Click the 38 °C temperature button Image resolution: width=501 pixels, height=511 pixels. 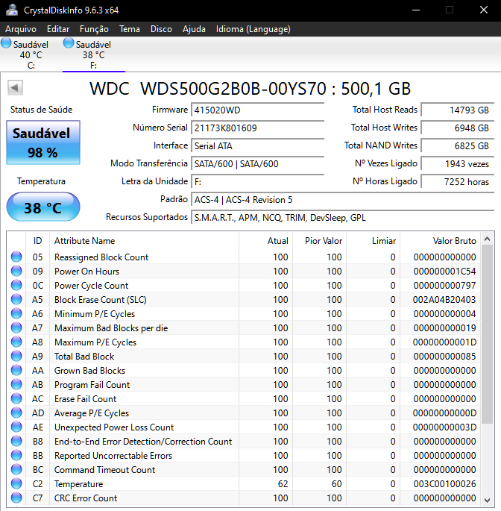(x=43, y=207)
